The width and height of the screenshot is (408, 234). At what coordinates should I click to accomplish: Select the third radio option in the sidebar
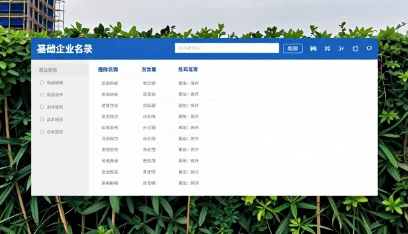pos(42,107)
